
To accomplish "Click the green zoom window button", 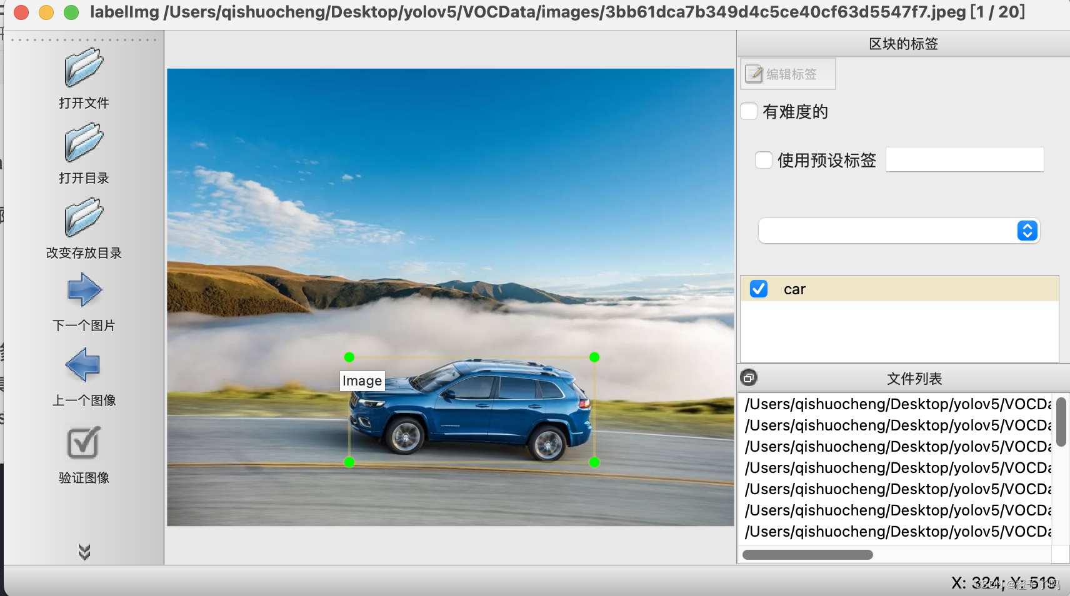I will [x=71, y=12].
